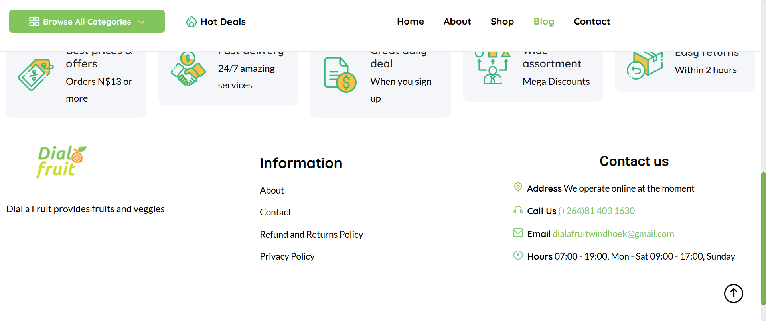Select Contact in the top navigation
Screen dimensions: 766x321
point(592,22)
